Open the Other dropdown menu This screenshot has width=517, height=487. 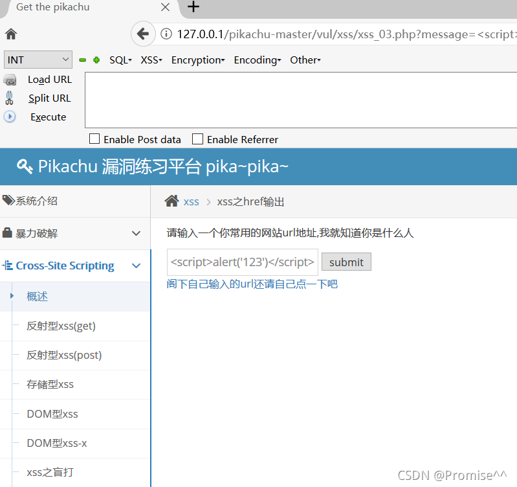(305, 60)
